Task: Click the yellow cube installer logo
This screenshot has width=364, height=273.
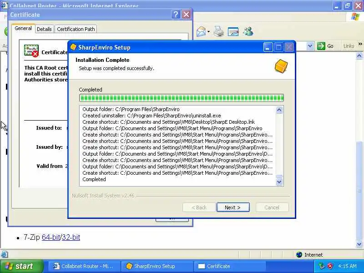Action: coord(281,66)
